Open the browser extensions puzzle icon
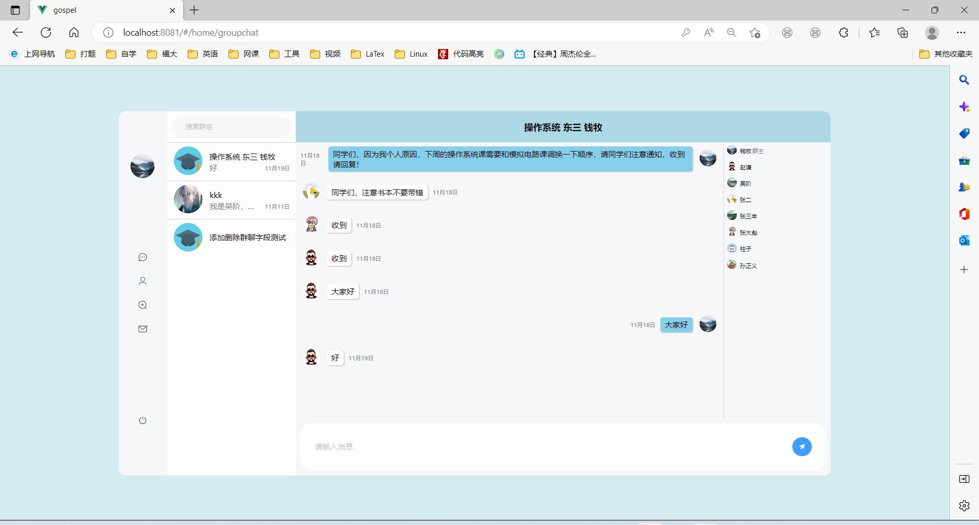979x525 pixels. [843, 33]
